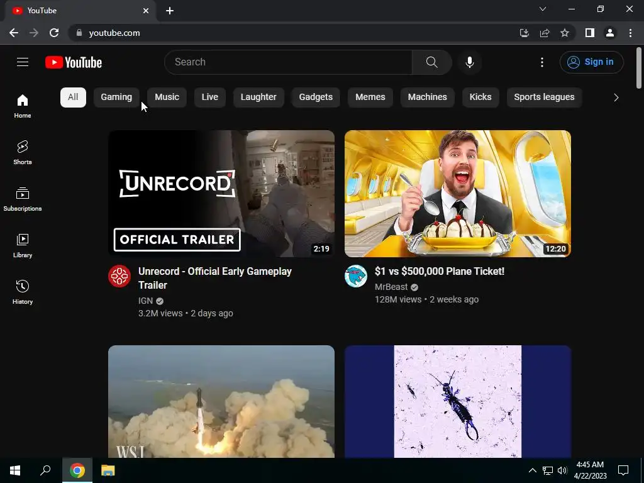The image size is (644, 483).
Task: Select the All category chip
Action: point(73,97)
